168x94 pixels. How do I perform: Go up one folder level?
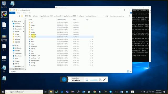pos(19,16)
